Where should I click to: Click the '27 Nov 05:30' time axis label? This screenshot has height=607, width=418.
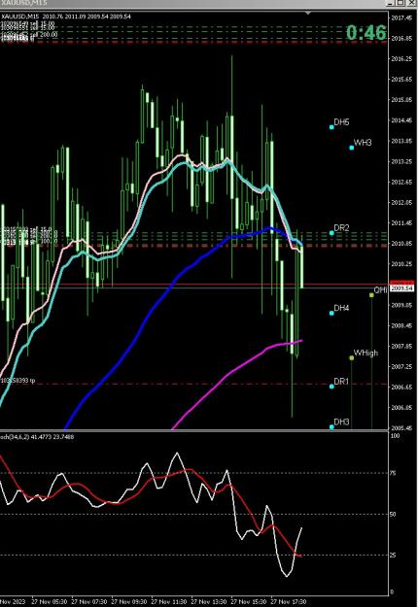click(49, 602)
